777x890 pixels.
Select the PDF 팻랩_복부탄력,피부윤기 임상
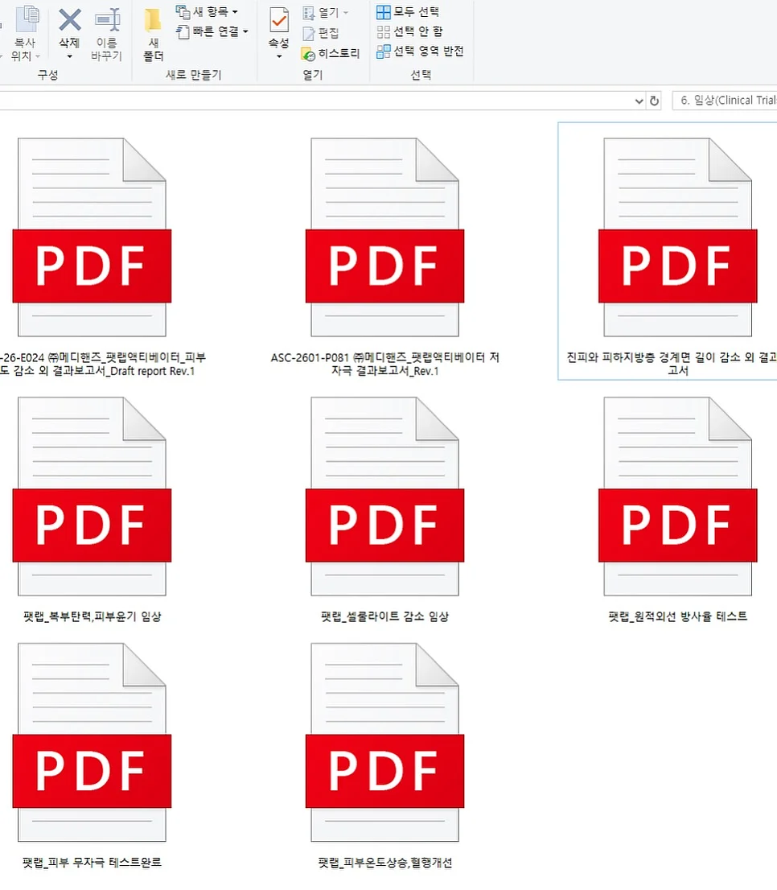[x=92, y=509]
